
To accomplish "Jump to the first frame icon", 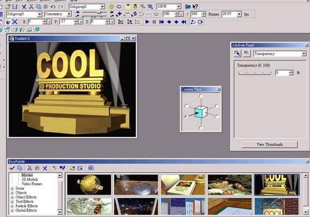I will [162, 22].
